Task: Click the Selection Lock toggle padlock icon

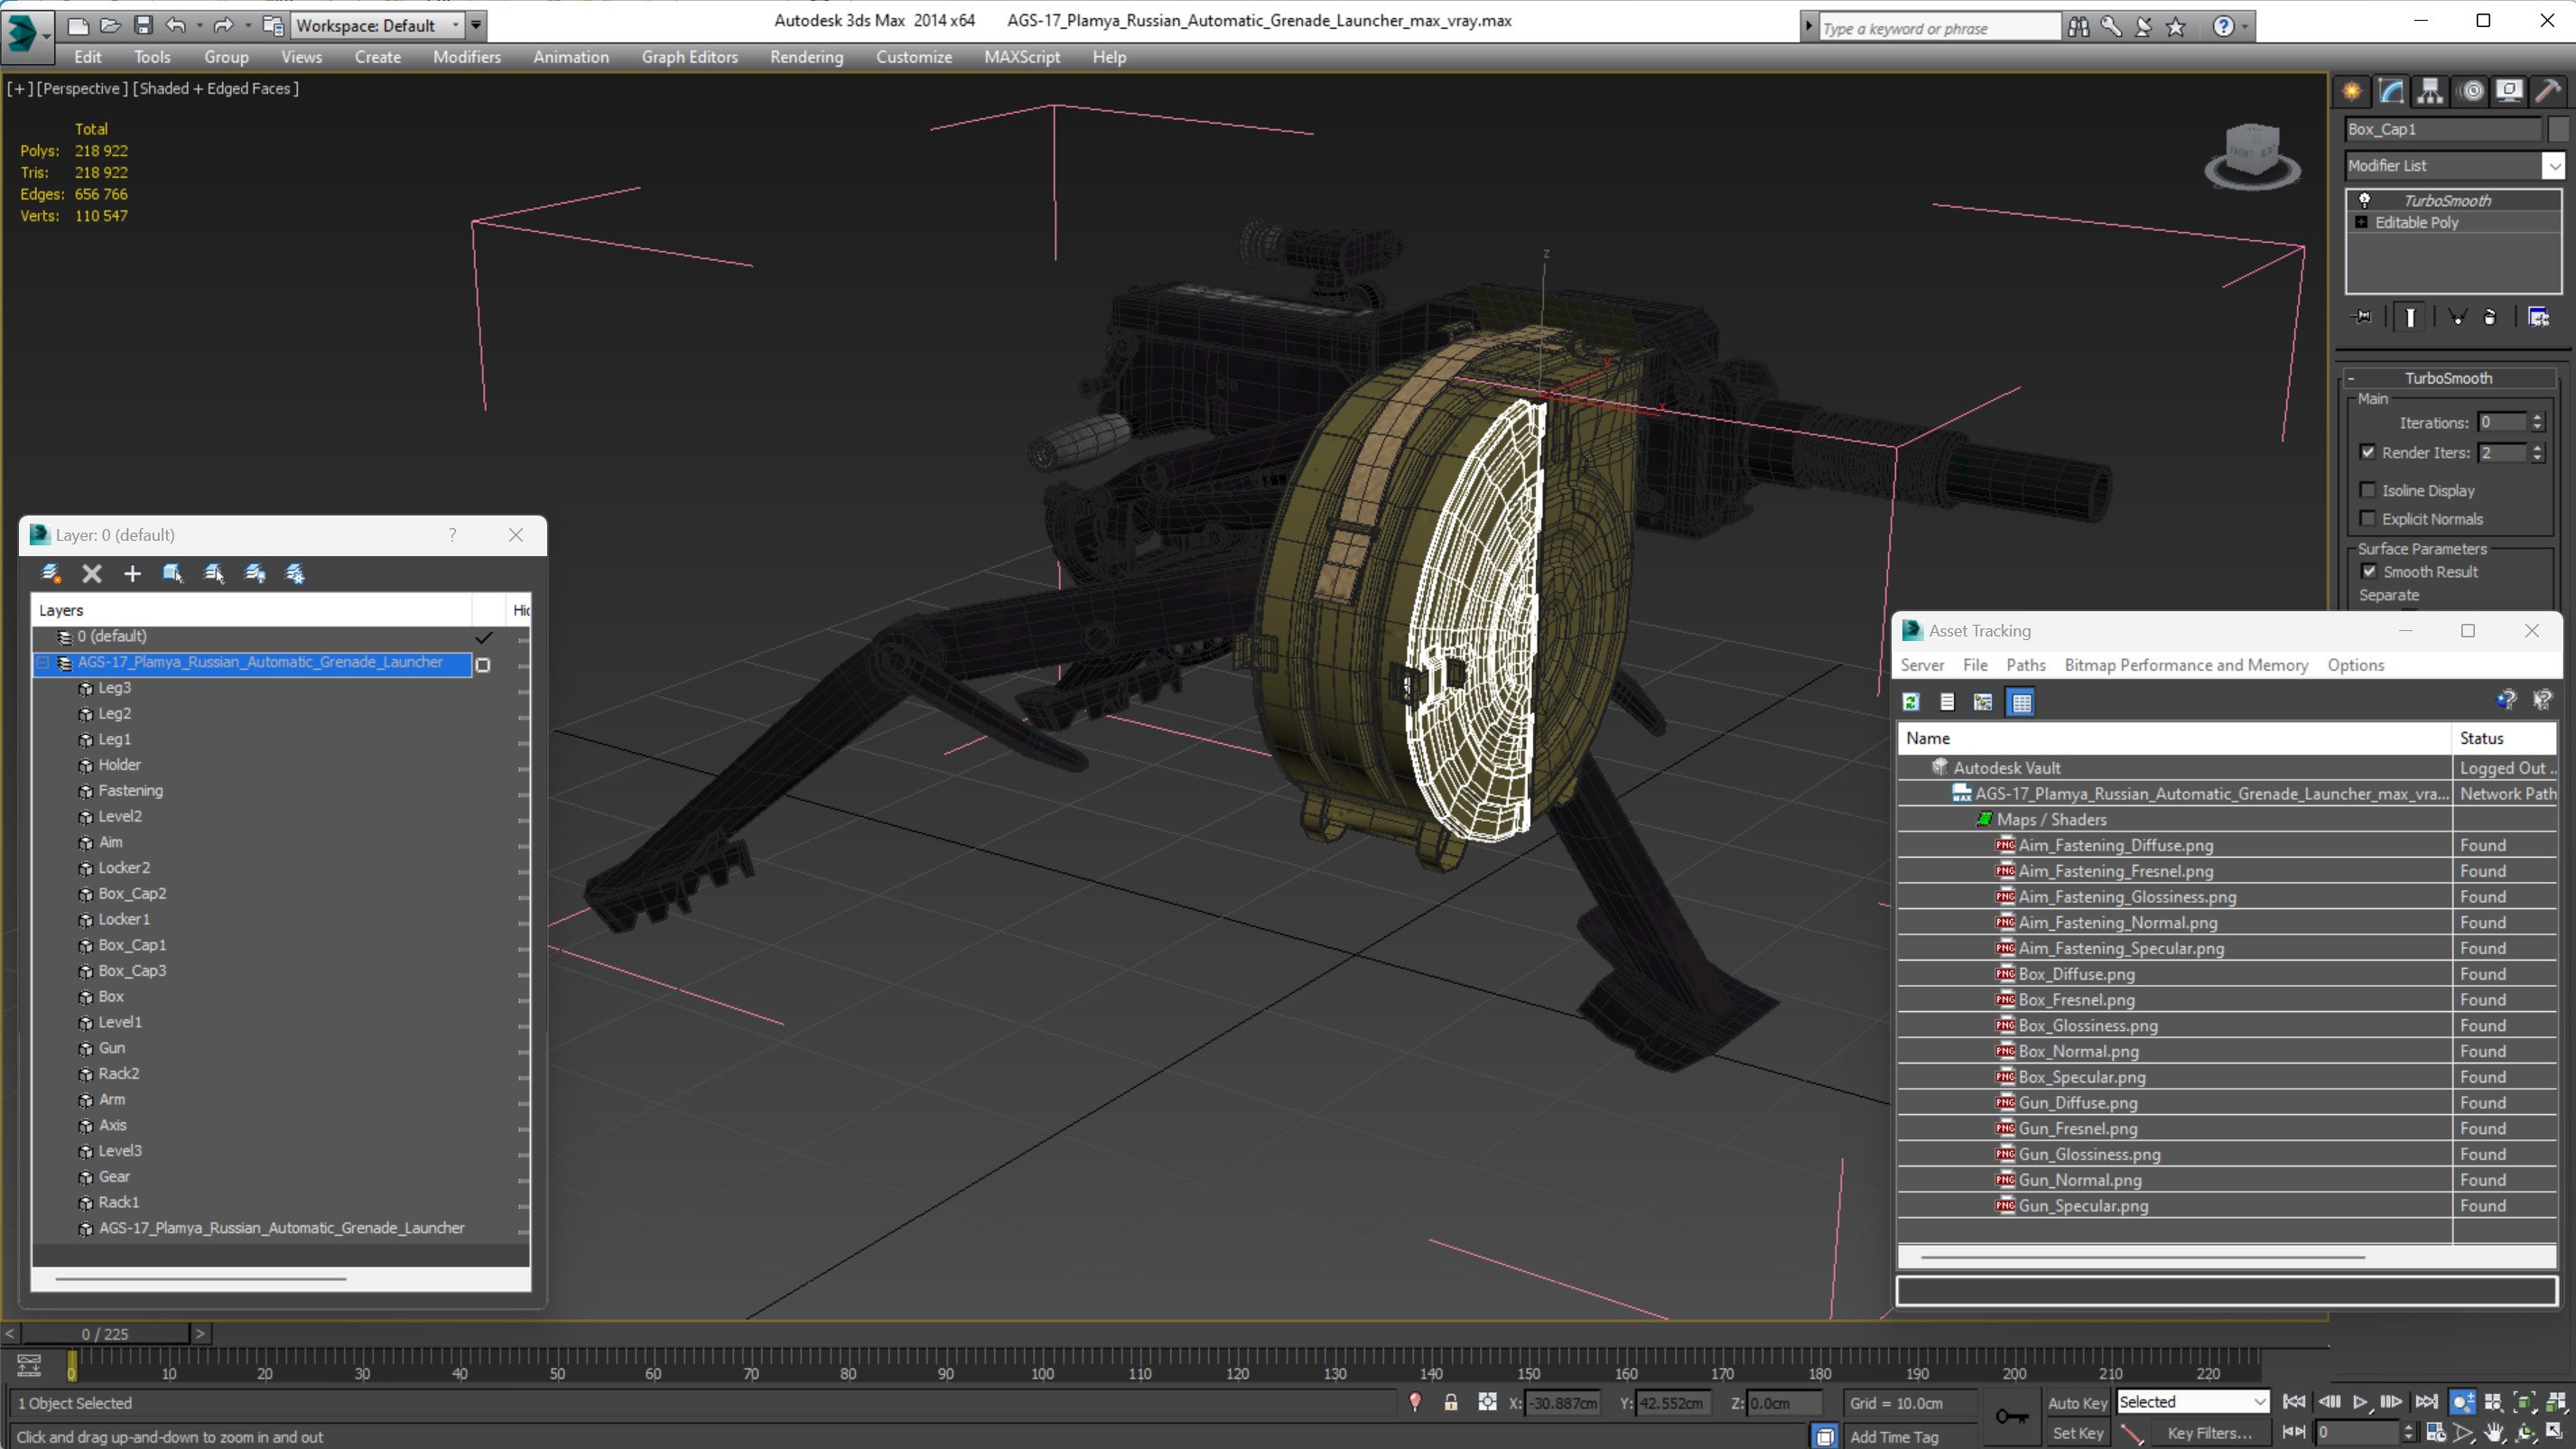Action: pyautogui.click(x=1451, y=1402)
